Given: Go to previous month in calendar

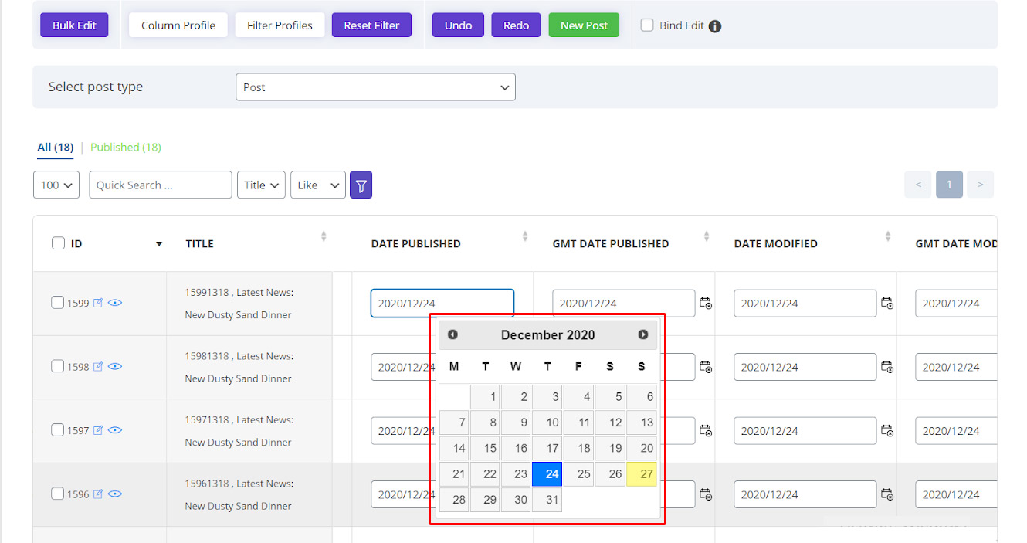Looking at the screenshot, I should click(x=452, y=334).
